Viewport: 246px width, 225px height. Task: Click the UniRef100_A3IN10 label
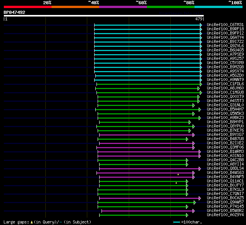225,156
